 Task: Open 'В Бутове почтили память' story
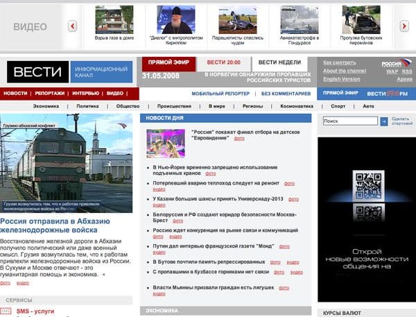pyautogui.click(x=209, y=262)
